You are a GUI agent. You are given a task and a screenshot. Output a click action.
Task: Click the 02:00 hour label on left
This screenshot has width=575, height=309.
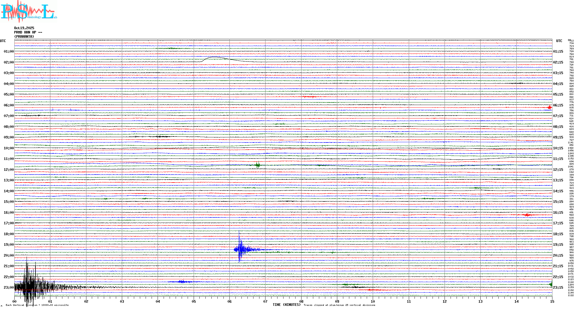point(9,62)
